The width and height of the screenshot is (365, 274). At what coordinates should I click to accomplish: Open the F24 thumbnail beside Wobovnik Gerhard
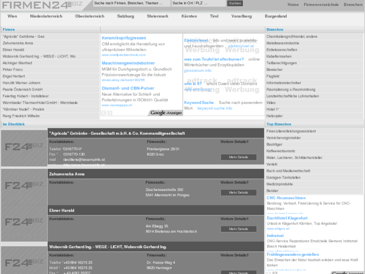24,261
